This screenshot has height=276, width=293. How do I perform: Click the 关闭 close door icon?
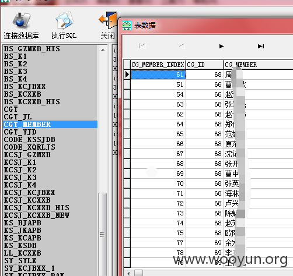pyautogui.click(x=108, y=21)
